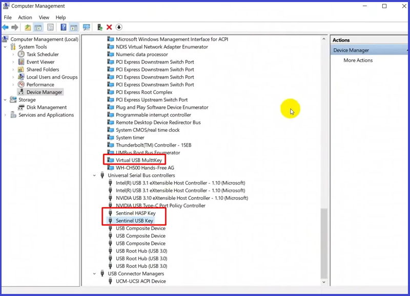Image resolution: width=410 pixels, height=296 pixels.
Task: Click the scan for hardware changes monitor icon
Action: [x=87, y=27]
